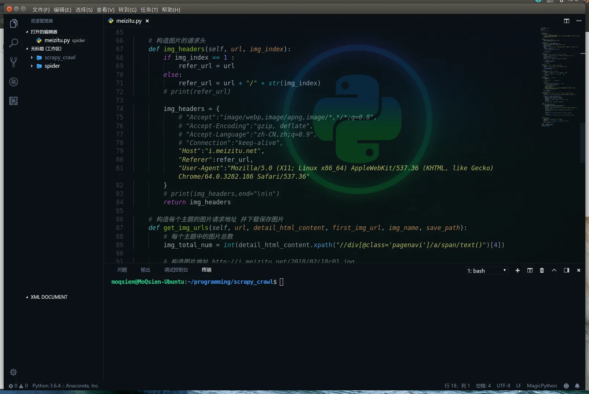This screenshot has height=394, width=589.
Task: Split the editor to the side
Action: coord(567,21)
